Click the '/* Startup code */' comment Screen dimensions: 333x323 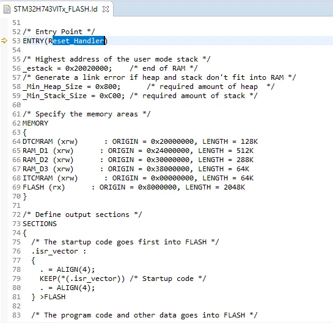tap(168, 279)
